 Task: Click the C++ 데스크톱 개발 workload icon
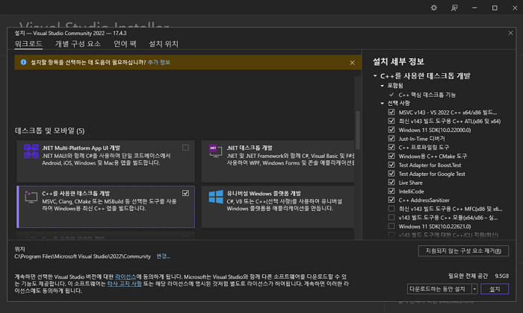click(31, 197)
